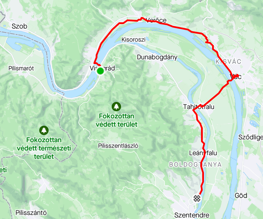Click the Göd town label
The width and height of the screenshot is (263, 219).
tap(241, 196)
